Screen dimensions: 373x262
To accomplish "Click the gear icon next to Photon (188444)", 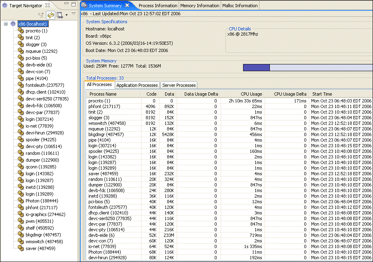I will (21, 201).
